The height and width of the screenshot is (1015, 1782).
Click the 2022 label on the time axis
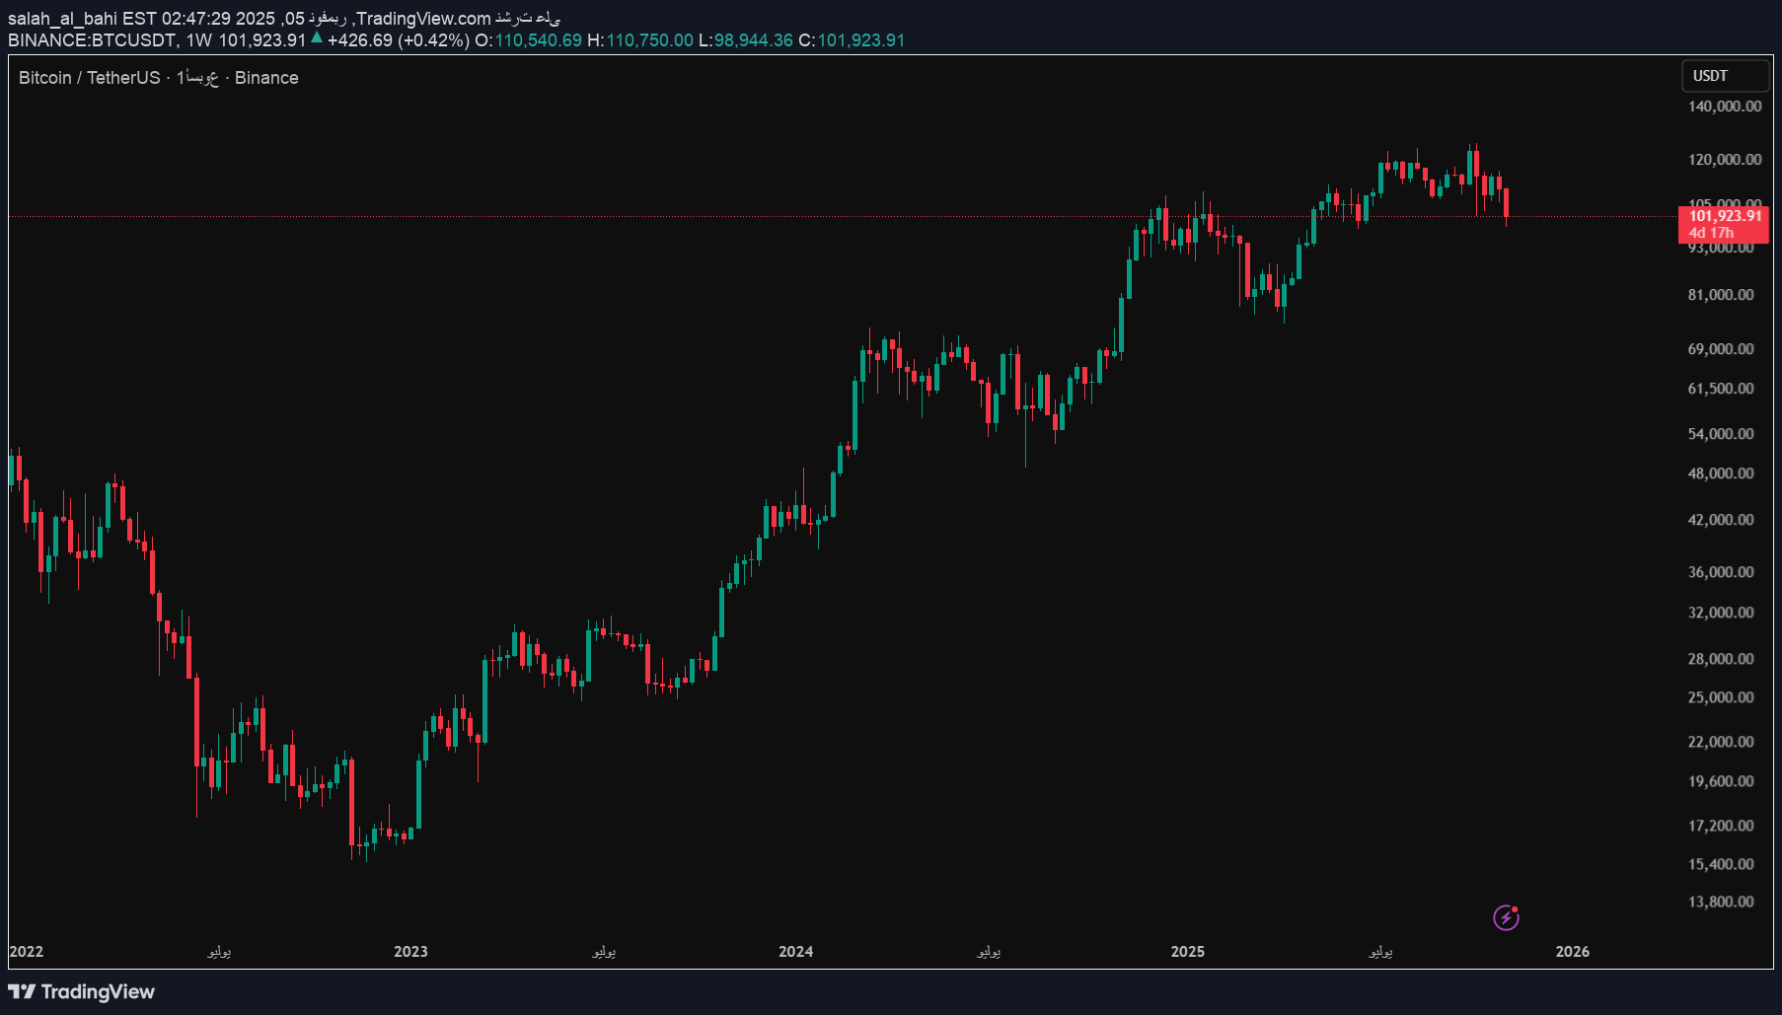[27, 952]
